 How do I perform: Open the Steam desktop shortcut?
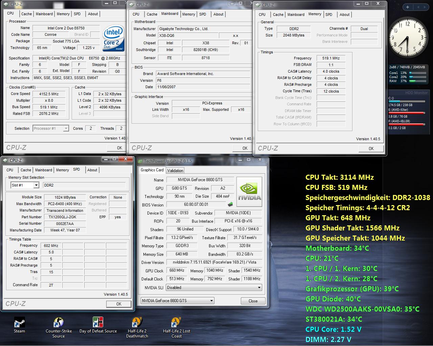19,325
